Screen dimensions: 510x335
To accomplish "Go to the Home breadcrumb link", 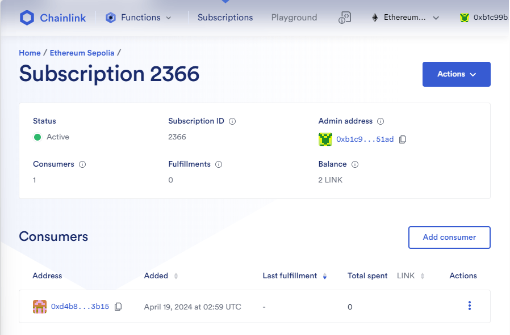I will (30, 53).
